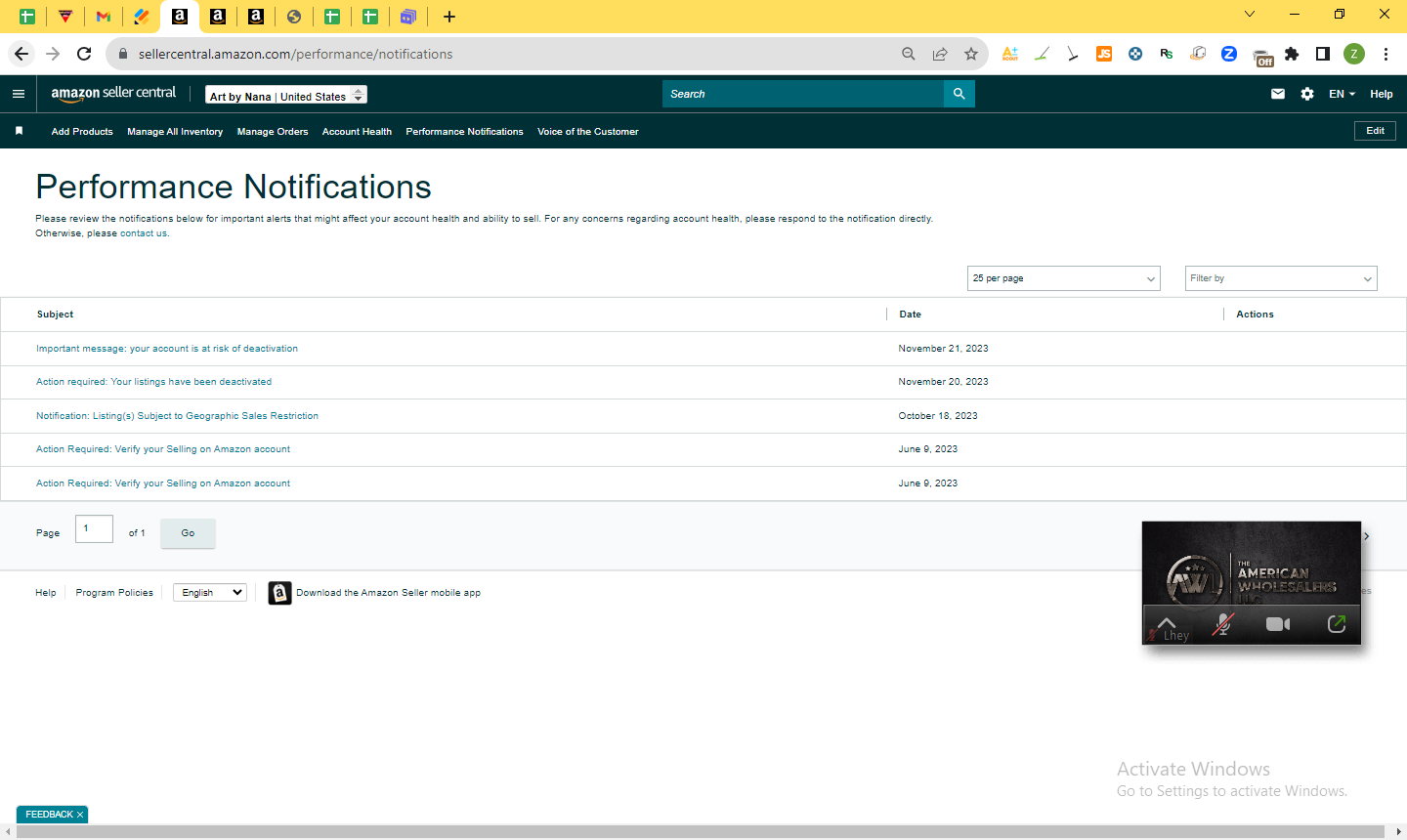
Task: Open a new browser tab
Action: pyautogui.click(x=449, y=16)
